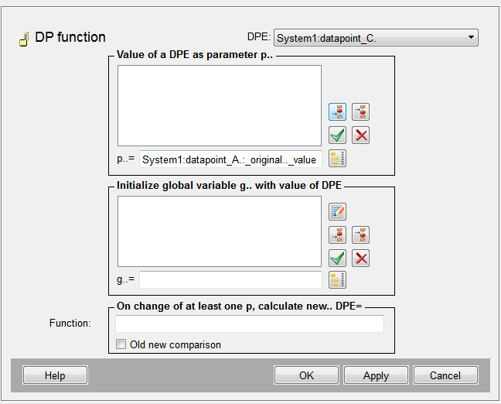Image resolution: width=501 pixels, height=404 pixels.
Task: Cancel the DP function dialog
Action: point(445,375)
